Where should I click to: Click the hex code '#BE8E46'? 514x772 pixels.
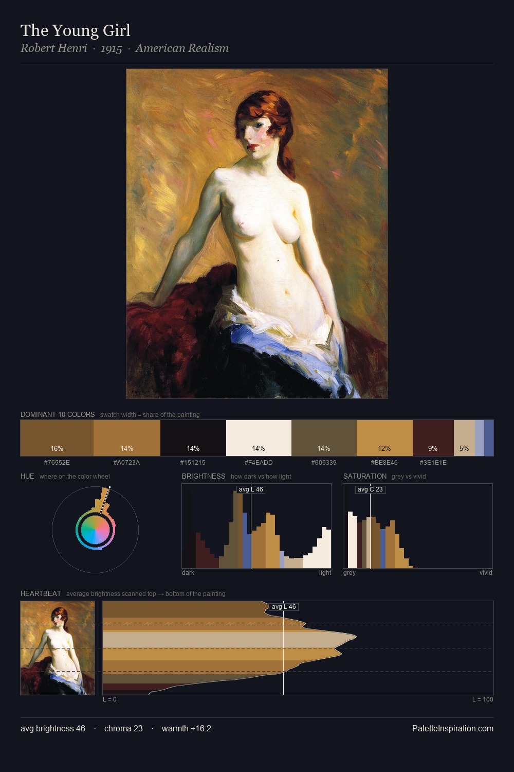click(384, 463)
